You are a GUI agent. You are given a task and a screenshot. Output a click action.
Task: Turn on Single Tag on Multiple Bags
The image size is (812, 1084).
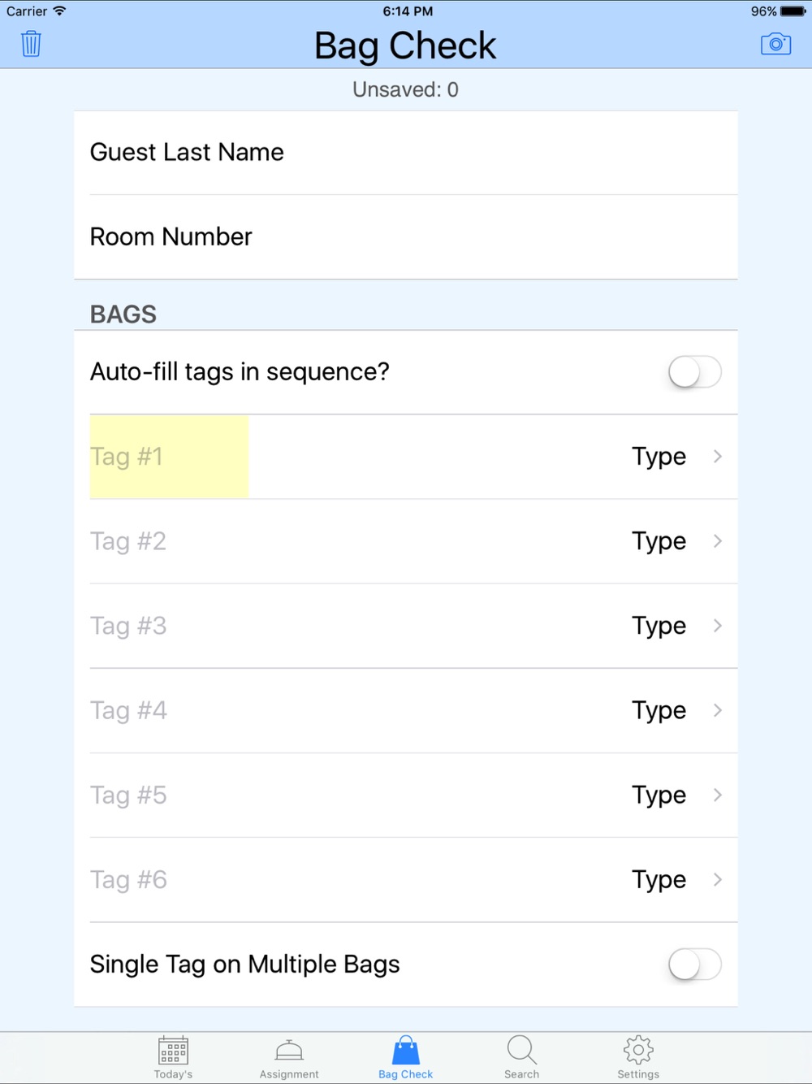(694, 965)
